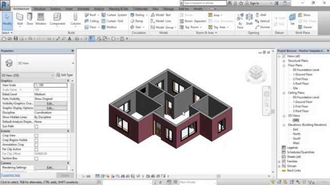This screenshot has height=185, width=330.
Task: Select the Model Text tool
Action: [x=160, y=15]
